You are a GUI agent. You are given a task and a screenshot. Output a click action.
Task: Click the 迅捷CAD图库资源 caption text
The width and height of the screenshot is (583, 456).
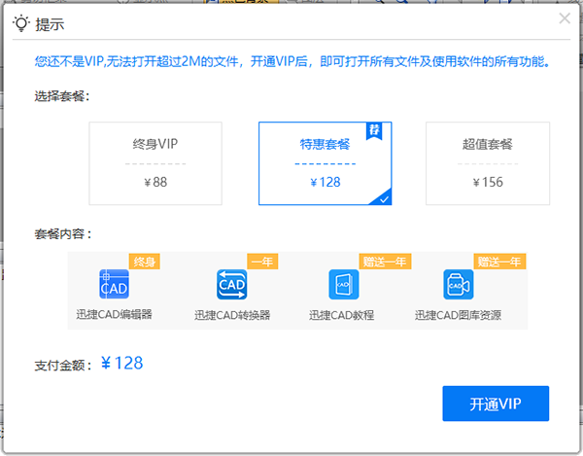[458, 315]
